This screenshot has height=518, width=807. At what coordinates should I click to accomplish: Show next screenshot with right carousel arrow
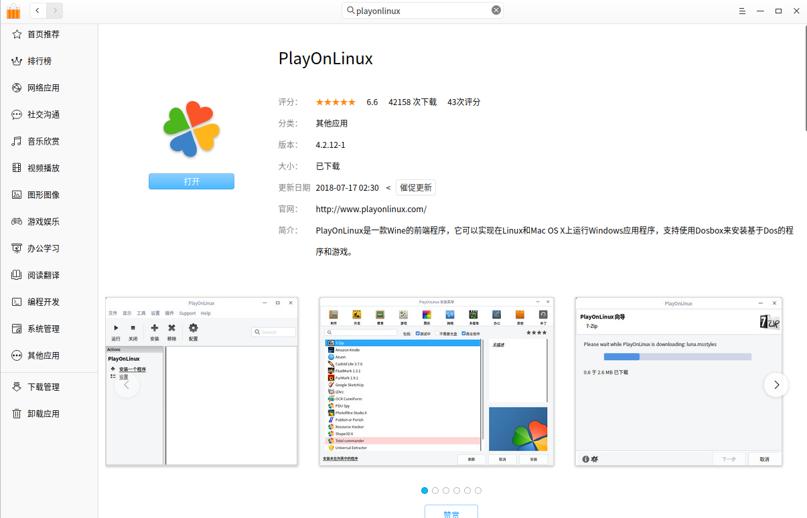coord(776,385)
